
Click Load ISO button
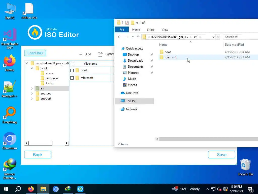(x=35, y=53)
